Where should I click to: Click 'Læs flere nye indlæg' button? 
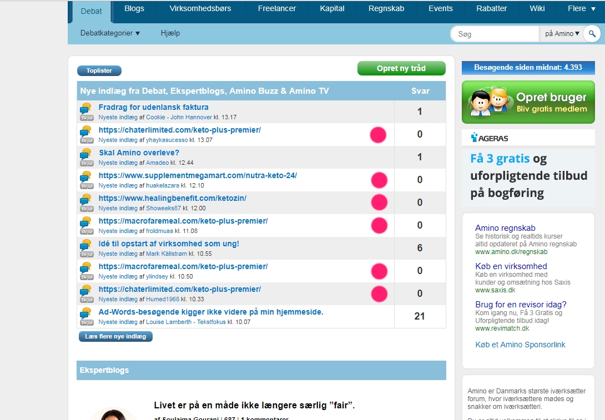[x=115, y=337]
